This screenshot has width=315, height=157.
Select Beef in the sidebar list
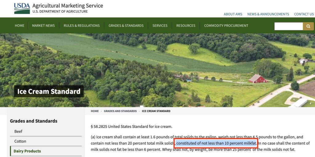pos(18,131)
